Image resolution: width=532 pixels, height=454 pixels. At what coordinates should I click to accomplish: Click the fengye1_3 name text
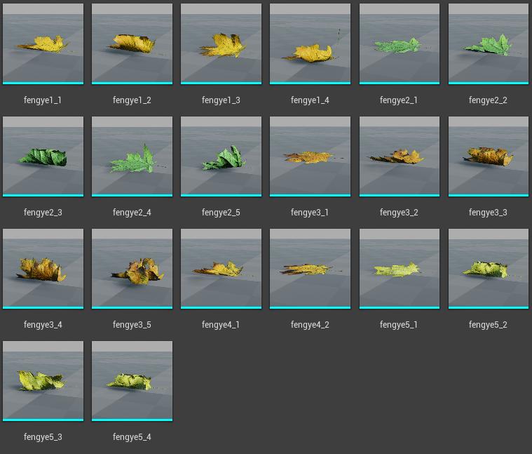click(x=221, y=100)
